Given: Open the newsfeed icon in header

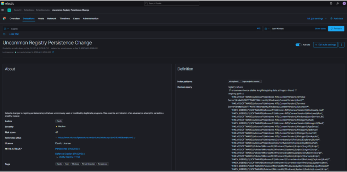Looking at the screenshot, I should pos(337,4).
